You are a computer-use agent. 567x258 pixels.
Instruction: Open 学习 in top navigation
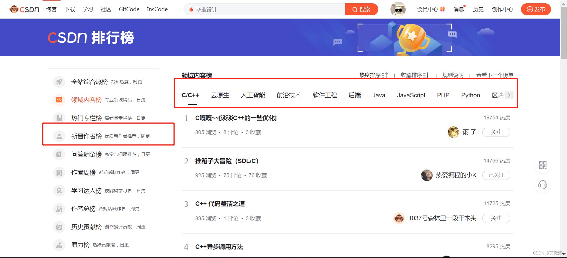(x=88, y=9)
